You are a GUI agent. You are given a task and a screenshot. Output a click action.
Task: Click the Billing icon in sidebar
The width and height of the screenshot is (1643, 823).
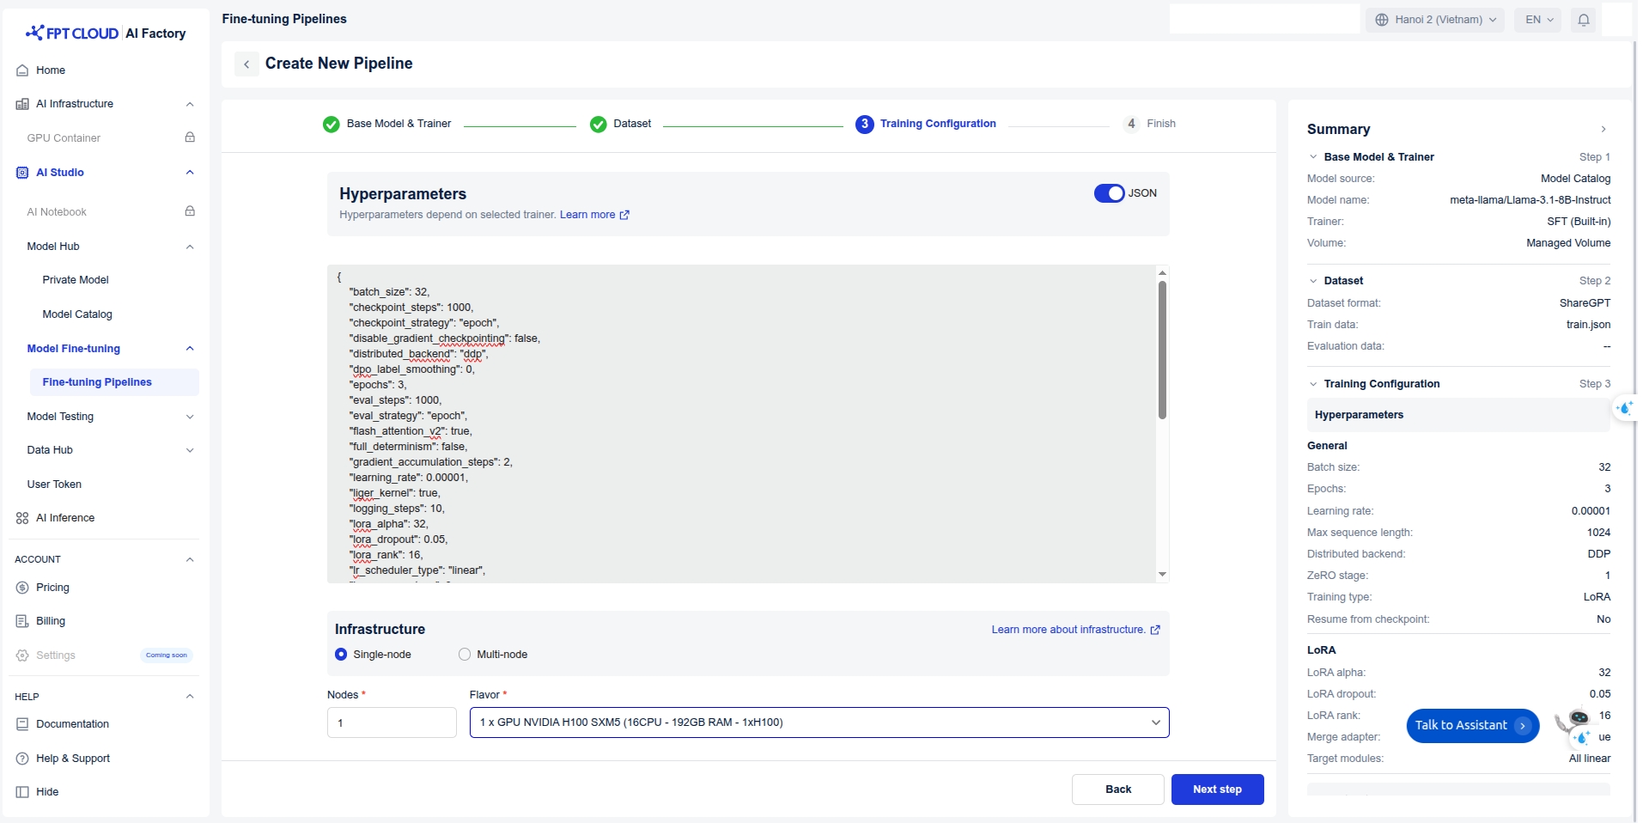point(22,621)
